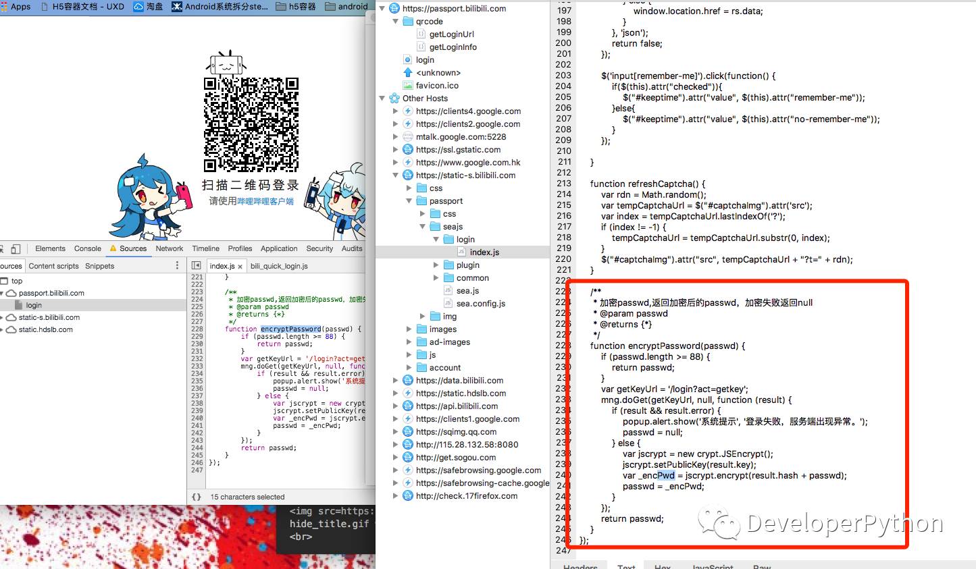Switch to the Network tab
The width and height of the screenshot is (976, 569).
tap(170, 248)
